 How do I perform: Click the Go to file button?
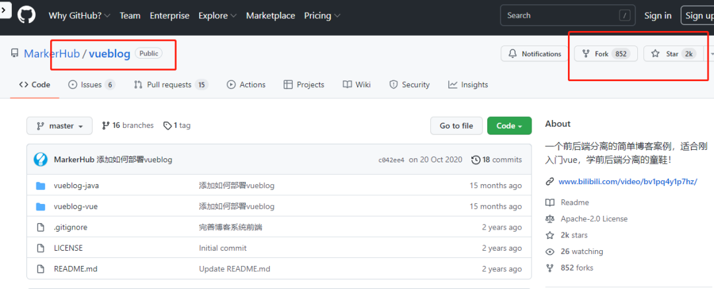(456, 126)
